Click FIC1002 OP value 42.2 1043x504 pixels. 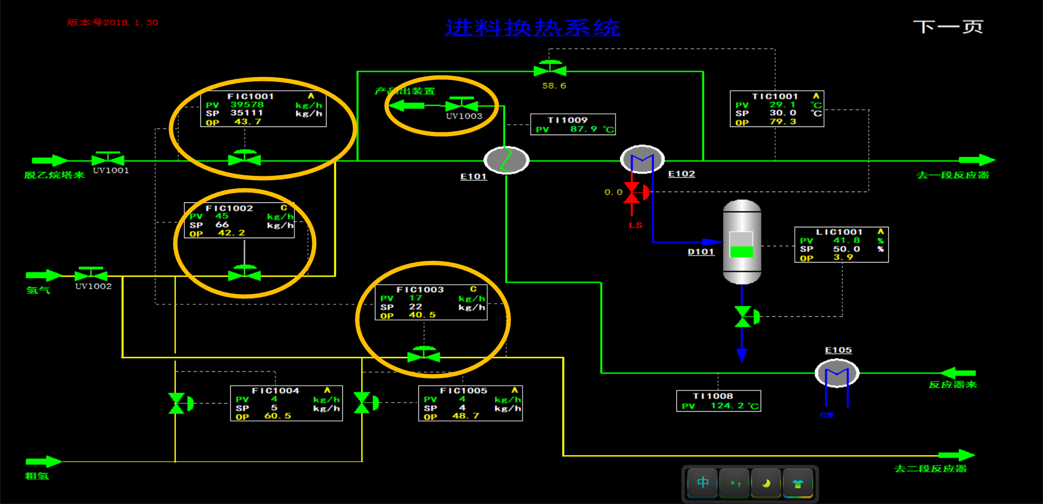click(x=231, y=233)
